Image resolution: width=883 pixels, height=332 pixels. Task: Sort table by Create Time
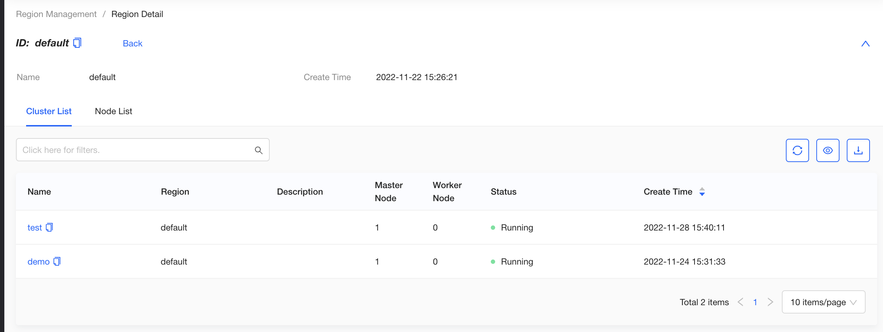[702, 192]
